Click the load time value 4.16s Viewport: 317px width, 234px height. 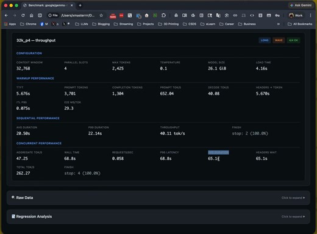pos(262,68)
